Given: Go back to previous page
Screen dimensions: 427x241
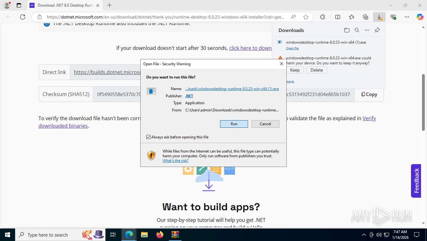Looking at the screenshot, I should coord(9,17).
